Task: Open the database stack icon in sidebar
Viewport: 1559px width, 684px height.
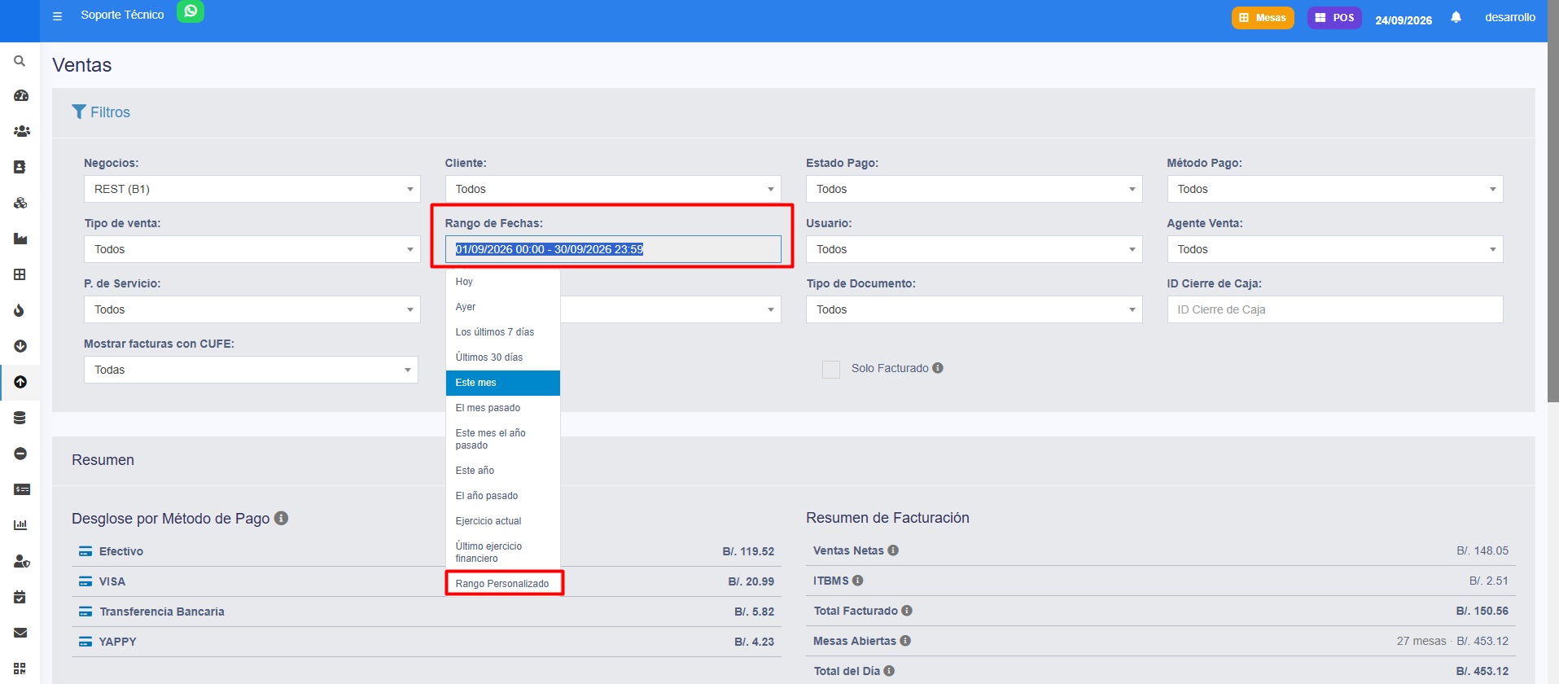Action: pos(20,418)
